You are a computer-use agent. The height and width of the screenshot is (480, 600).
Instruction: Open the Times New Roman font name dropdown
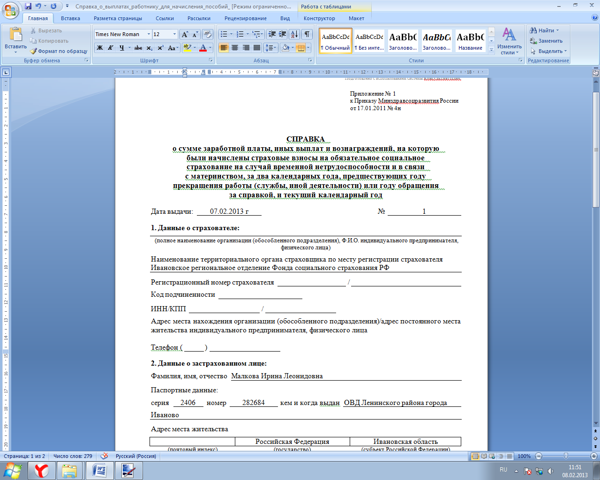pos(149,34)
